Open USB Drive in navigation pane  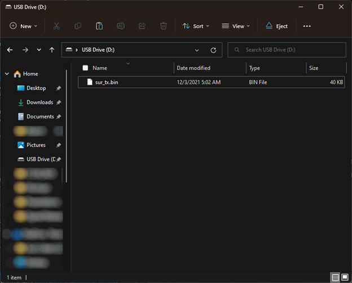pos(41,160)
